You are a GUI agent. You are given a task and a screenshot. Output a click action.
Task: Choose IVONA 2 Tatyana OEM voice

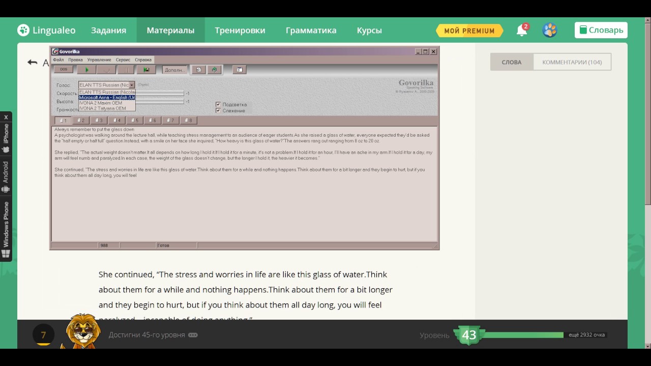[107, 108]
